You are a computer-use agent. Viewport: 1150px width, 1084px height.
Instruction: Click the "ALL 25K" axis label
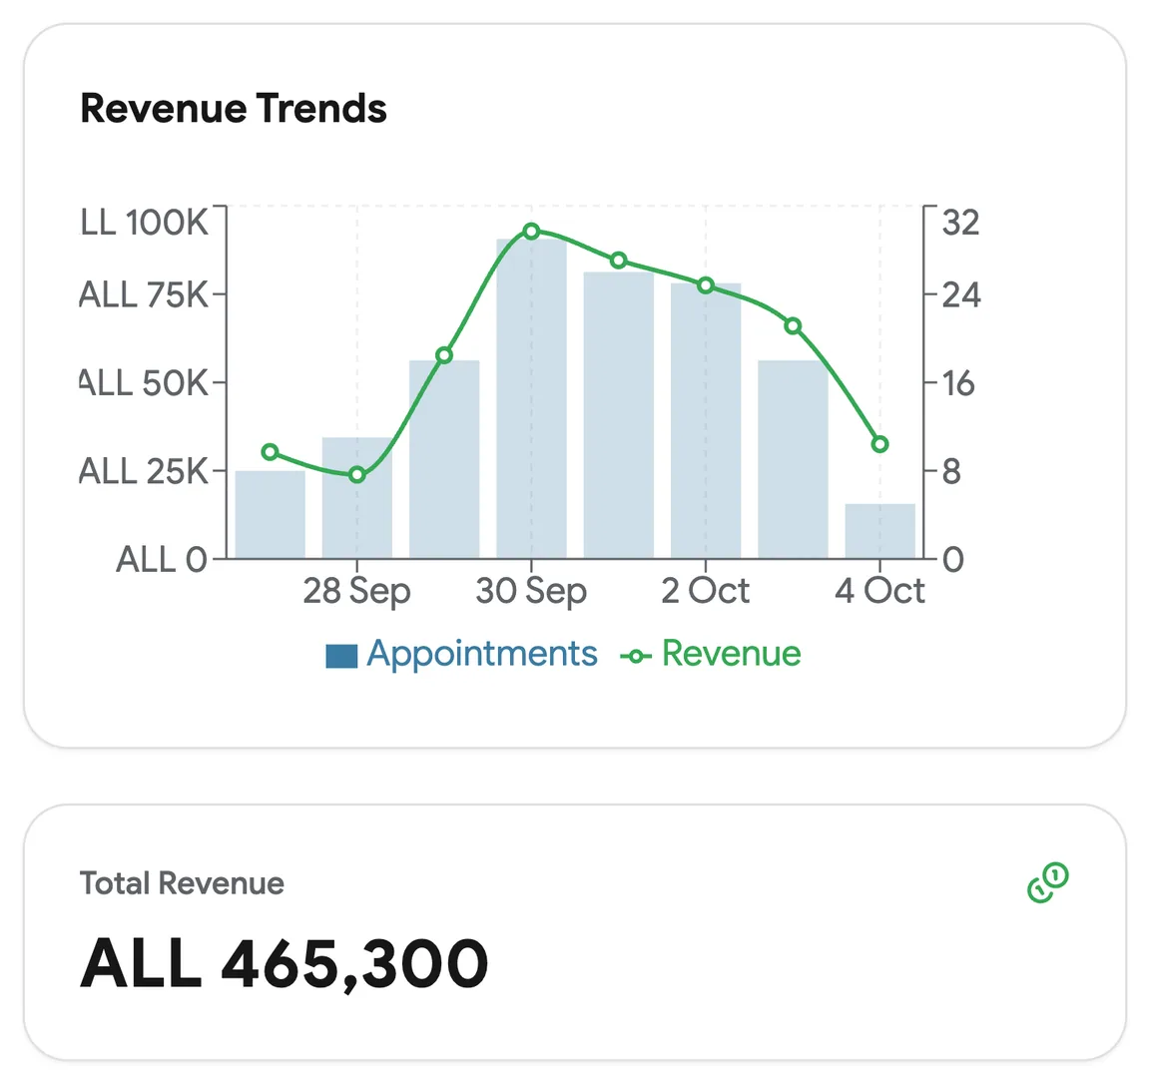[144, 471]
